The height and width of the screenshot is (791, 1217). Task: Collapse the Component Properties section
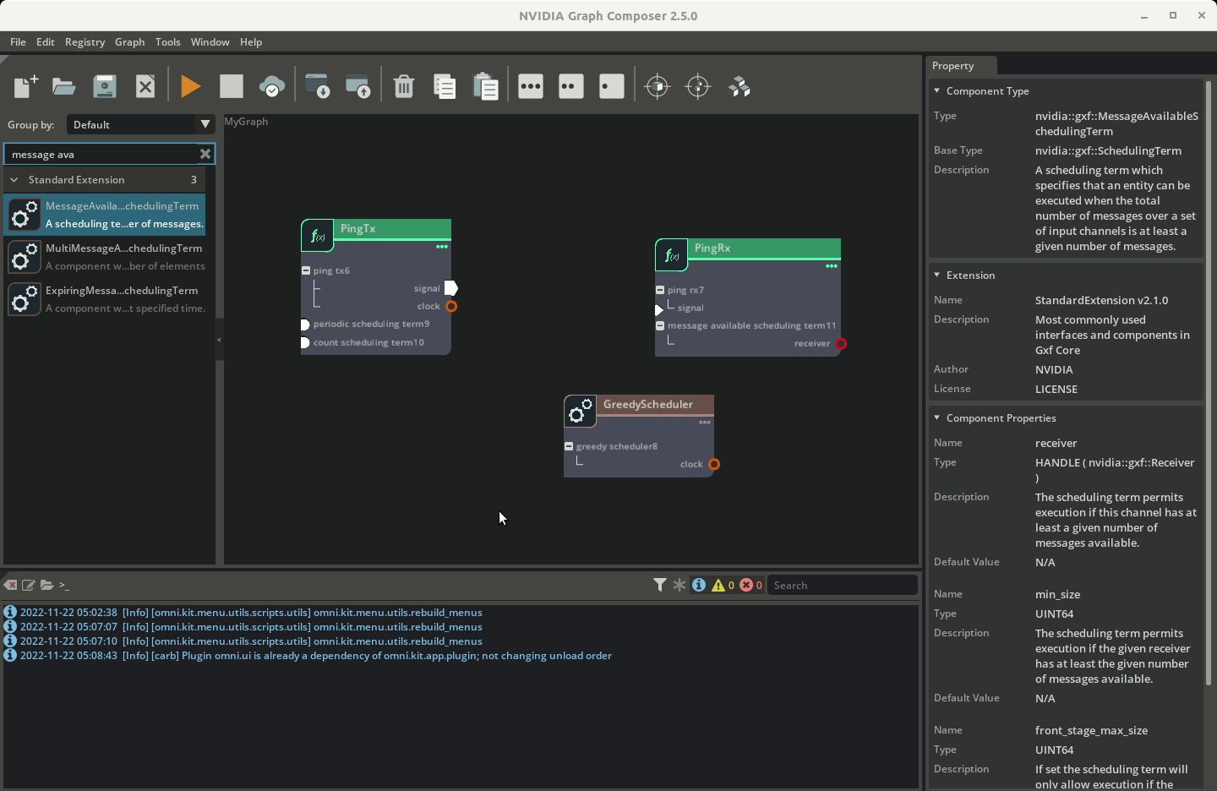tap(936, 417)
